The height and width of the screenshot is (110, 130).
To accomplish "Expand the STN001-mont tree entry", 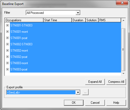I will 7,32.
